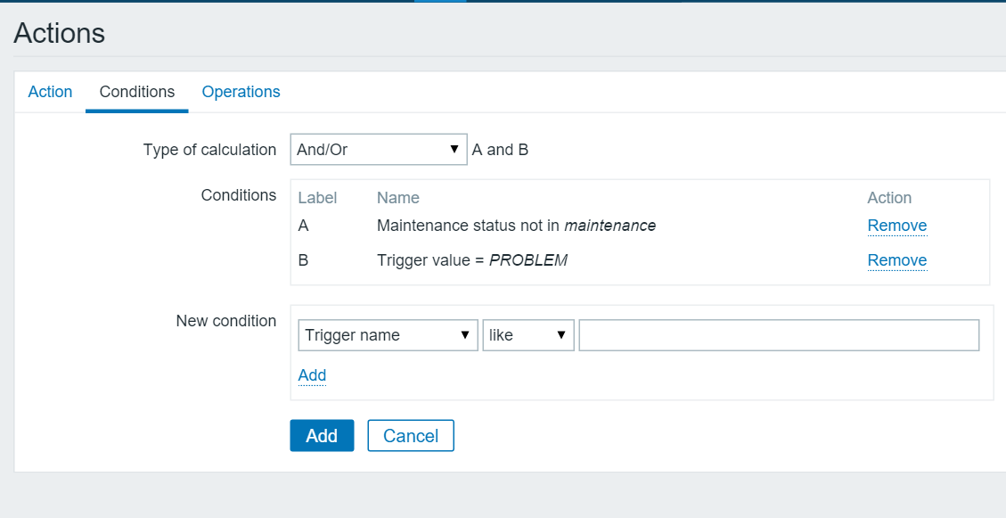The width and height of the screenshot is (1006, 518).
Task: Click the empty trigger name field
Action: (x=778, y=334)
